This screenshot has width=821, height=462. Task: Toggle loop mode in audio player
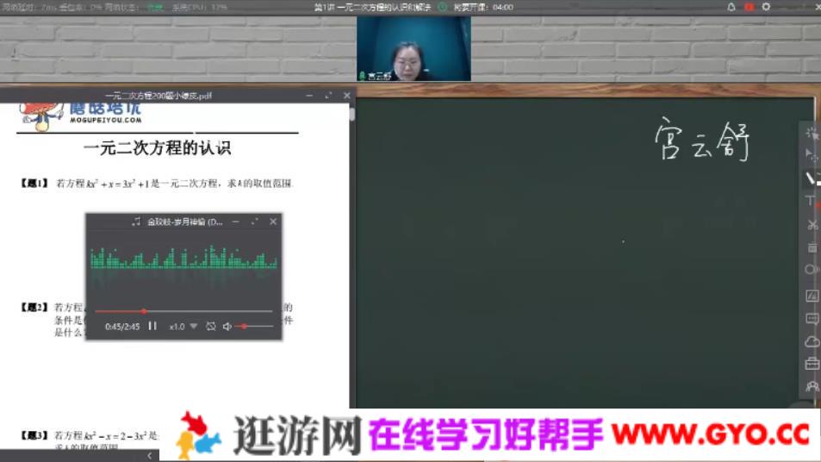[210, 327]
